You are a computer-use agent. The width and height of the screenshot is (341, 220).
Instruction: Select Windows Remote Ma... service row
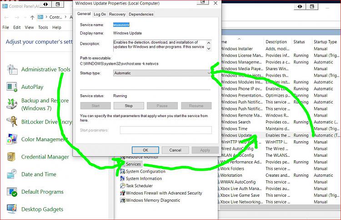pyautogui.click(x=281, y=115)
